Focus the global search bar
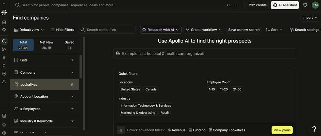The image size is (321, 136). (x=129, y=5)
